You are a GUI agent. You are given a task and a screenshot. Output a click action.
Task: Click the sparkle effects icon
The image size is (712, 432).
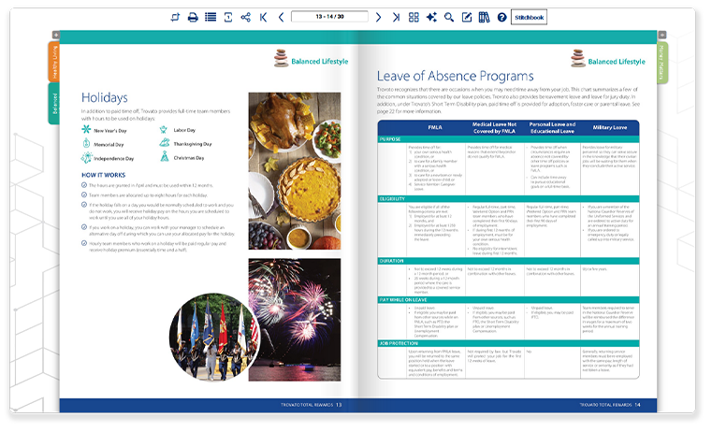tap(431, 17)
